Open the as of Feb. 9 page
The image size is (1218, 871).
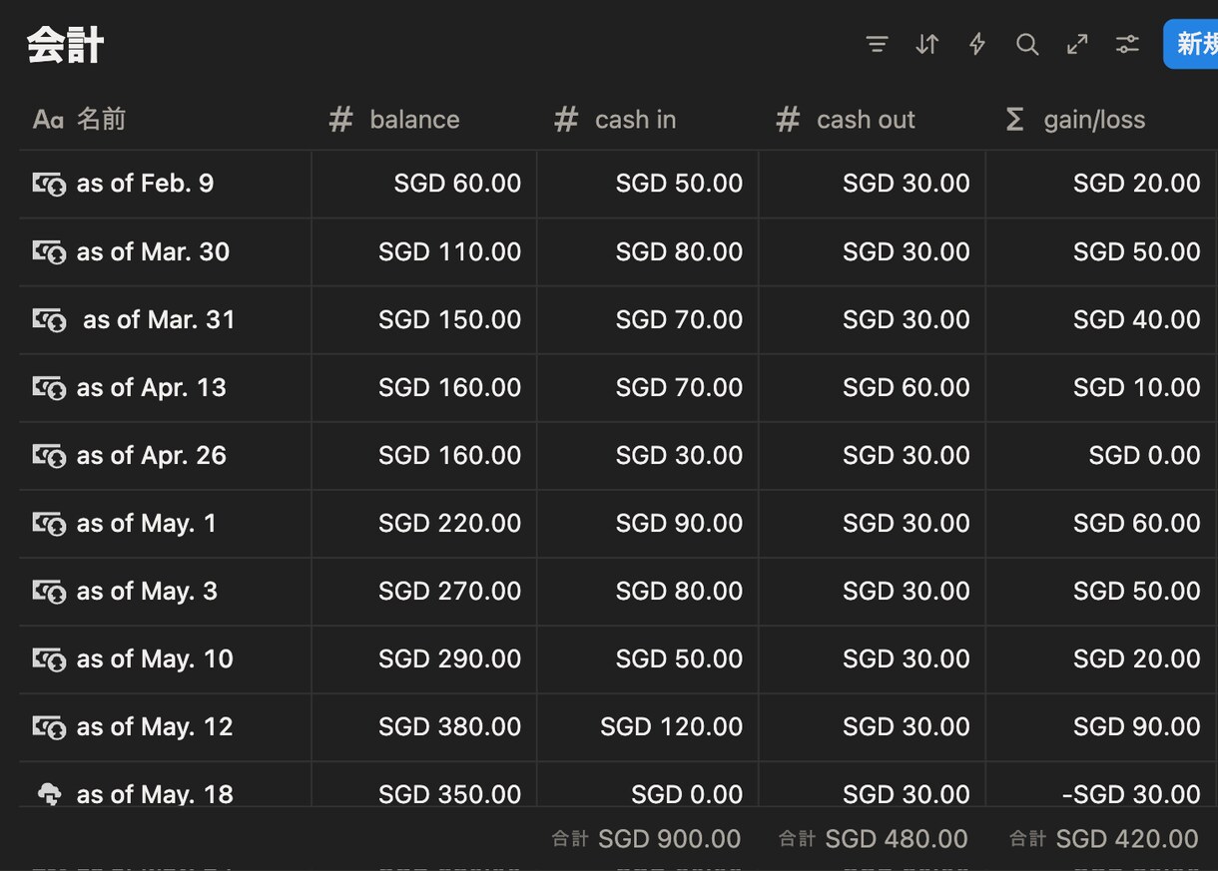[x=145, y=184]
